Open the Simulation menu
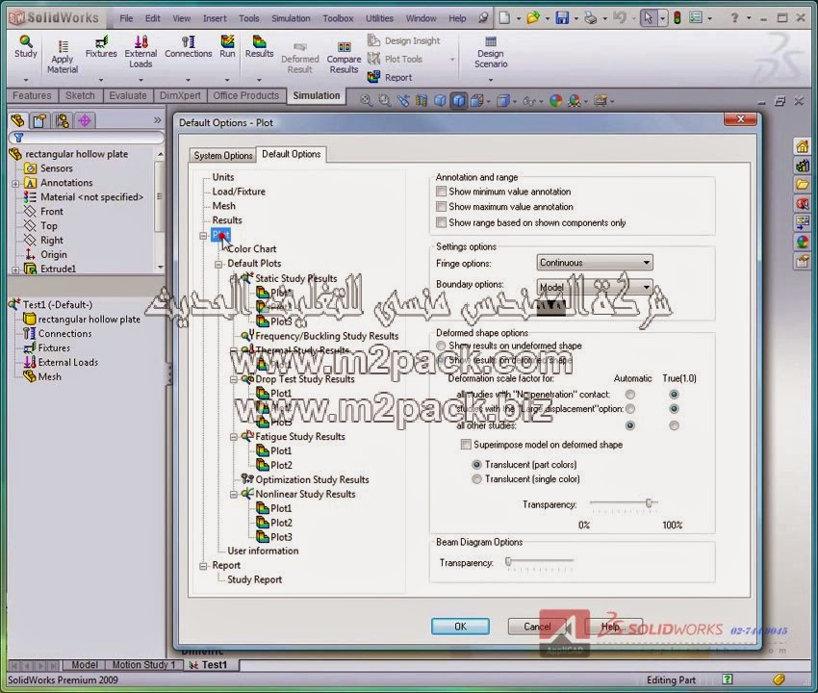 (291, 18)
